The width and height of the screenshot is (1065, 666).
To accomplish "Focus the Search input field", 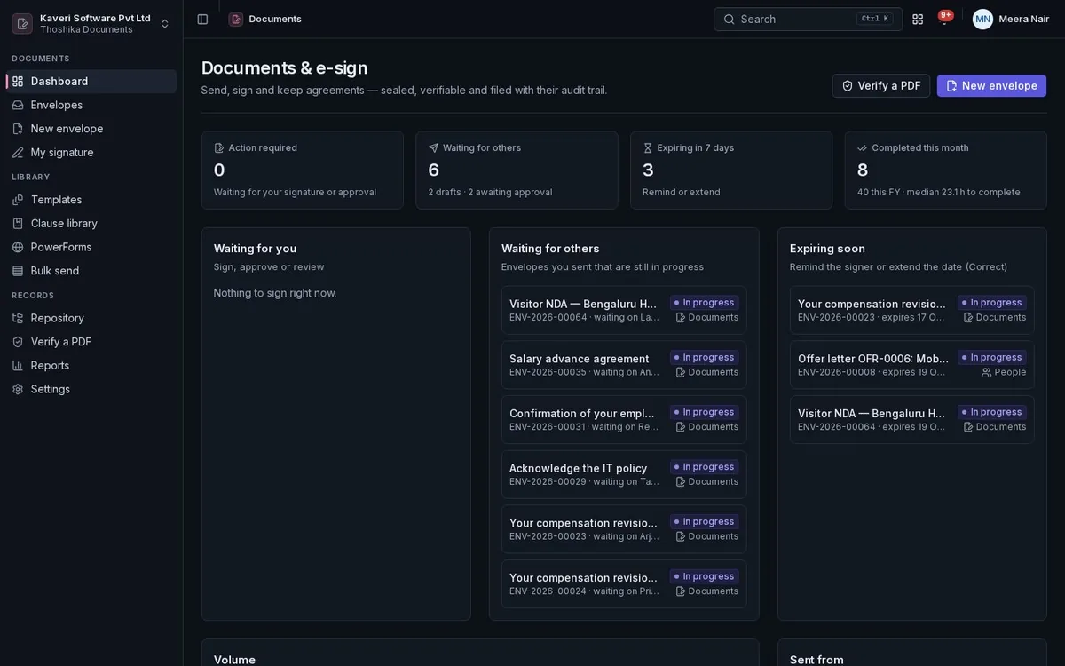I will [x=808, y=19].
